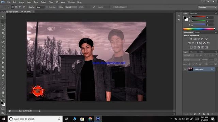Select the Blur tool
218x122 pixels.
(3, 67)
